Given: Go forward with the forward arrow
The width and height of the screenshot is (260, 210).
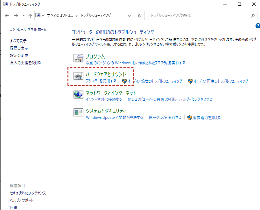Looking at the screenshot, I should pyautogui.click(x=16, y=16).
